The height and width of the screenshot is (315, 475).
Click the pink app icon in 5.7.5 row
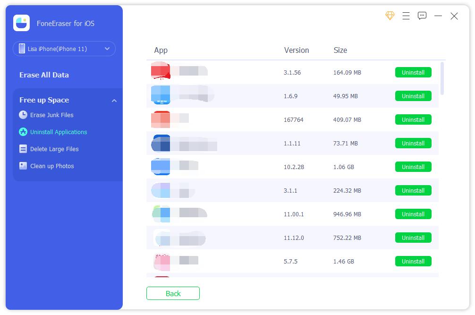coord(161,262)
